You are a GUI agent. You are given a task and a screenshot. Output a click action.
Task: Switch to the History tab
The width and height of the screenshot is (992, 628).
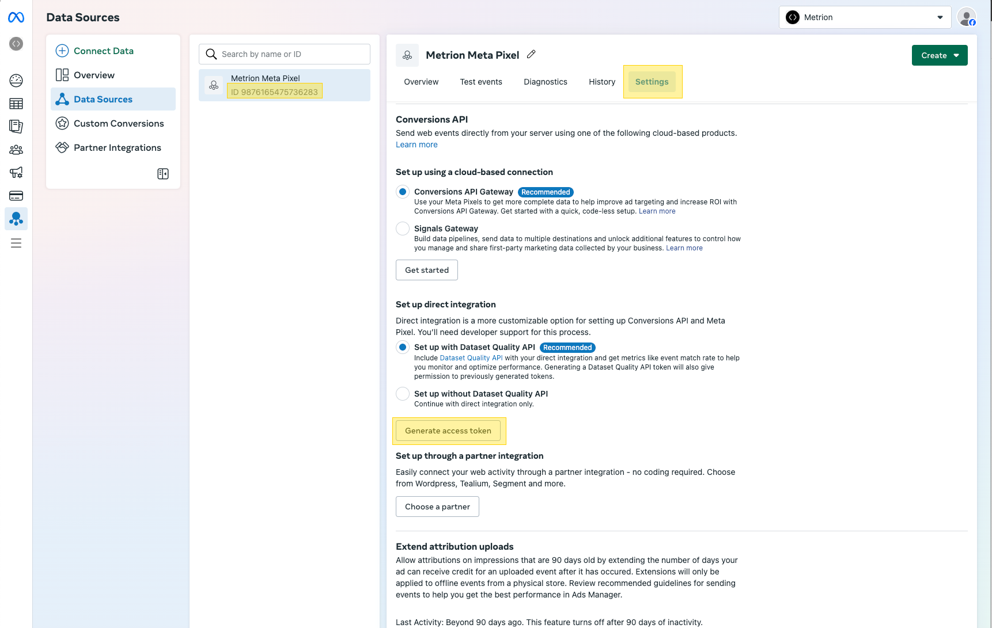pyautogui.click(x=602, y=82)
